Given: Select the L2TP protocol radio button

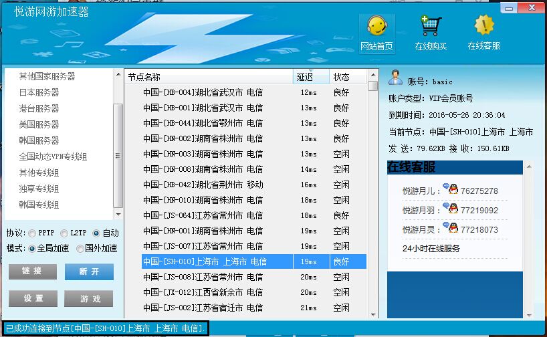Looking at the screenshot, I should click(64, 233).
